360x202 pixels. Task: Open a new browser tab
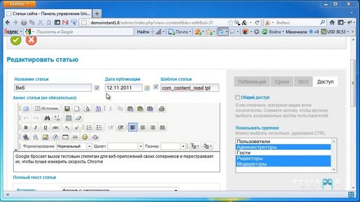(97, 13)
